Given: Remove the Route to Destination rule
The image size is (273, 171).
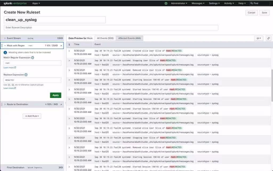Looking at the screenshot, I should click(61, 104).
